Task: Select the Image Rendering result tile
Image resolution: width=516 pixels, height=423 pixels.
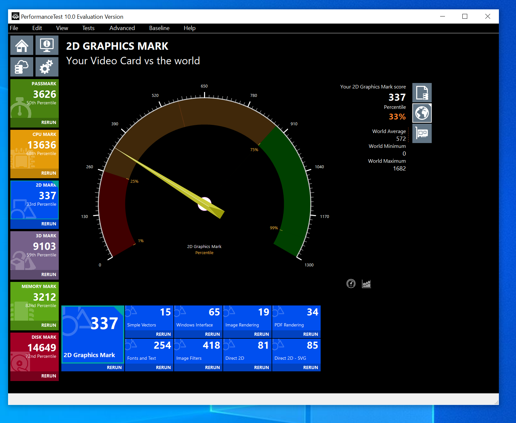Action: point(247,318)
